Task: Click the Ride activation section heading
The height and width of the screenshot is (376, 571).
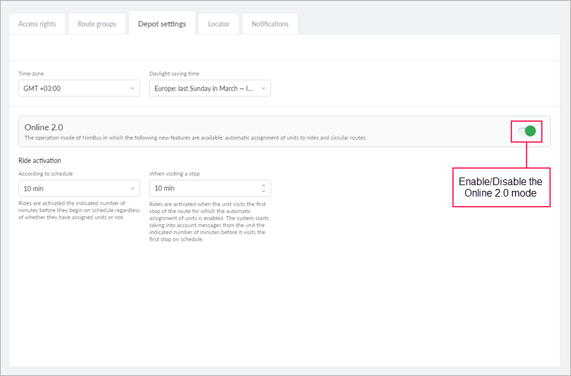Action: (x=40, y=160)
